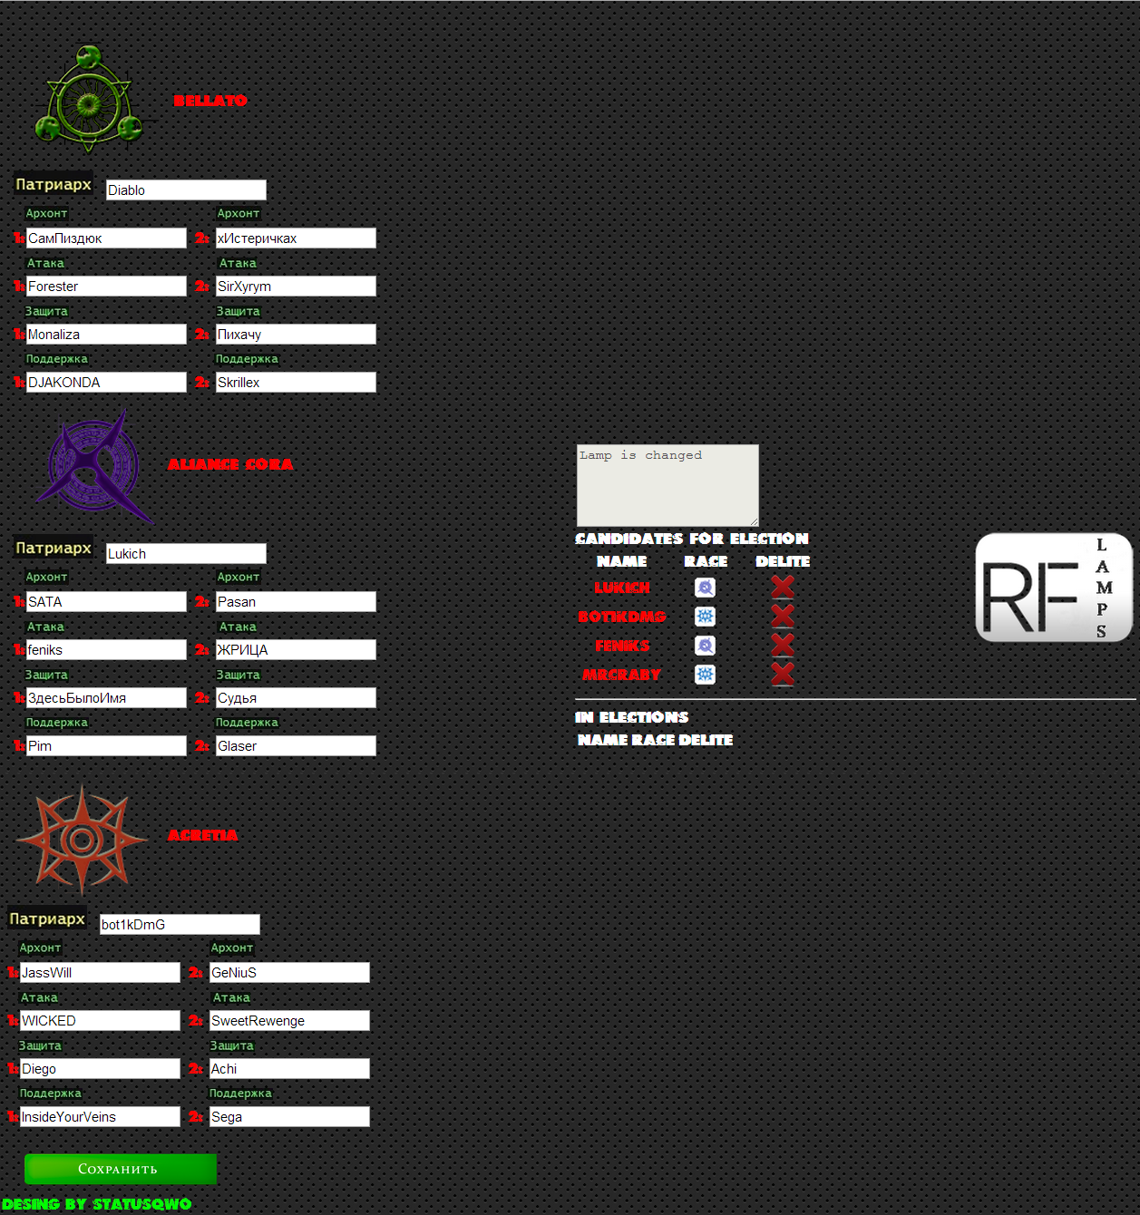Click the Forester attack field
The image size is (1140, 1215).
click(106, 286)
